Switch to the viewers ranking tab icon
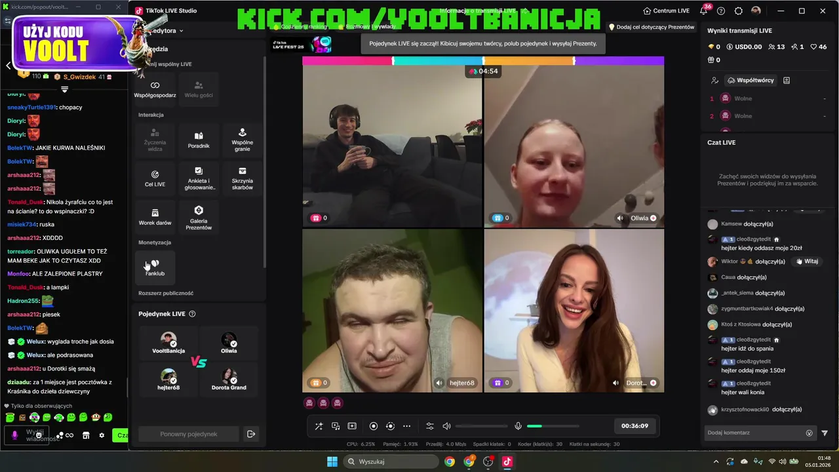Viewport: 839px width, 472px height. click(x=714, y=80)
